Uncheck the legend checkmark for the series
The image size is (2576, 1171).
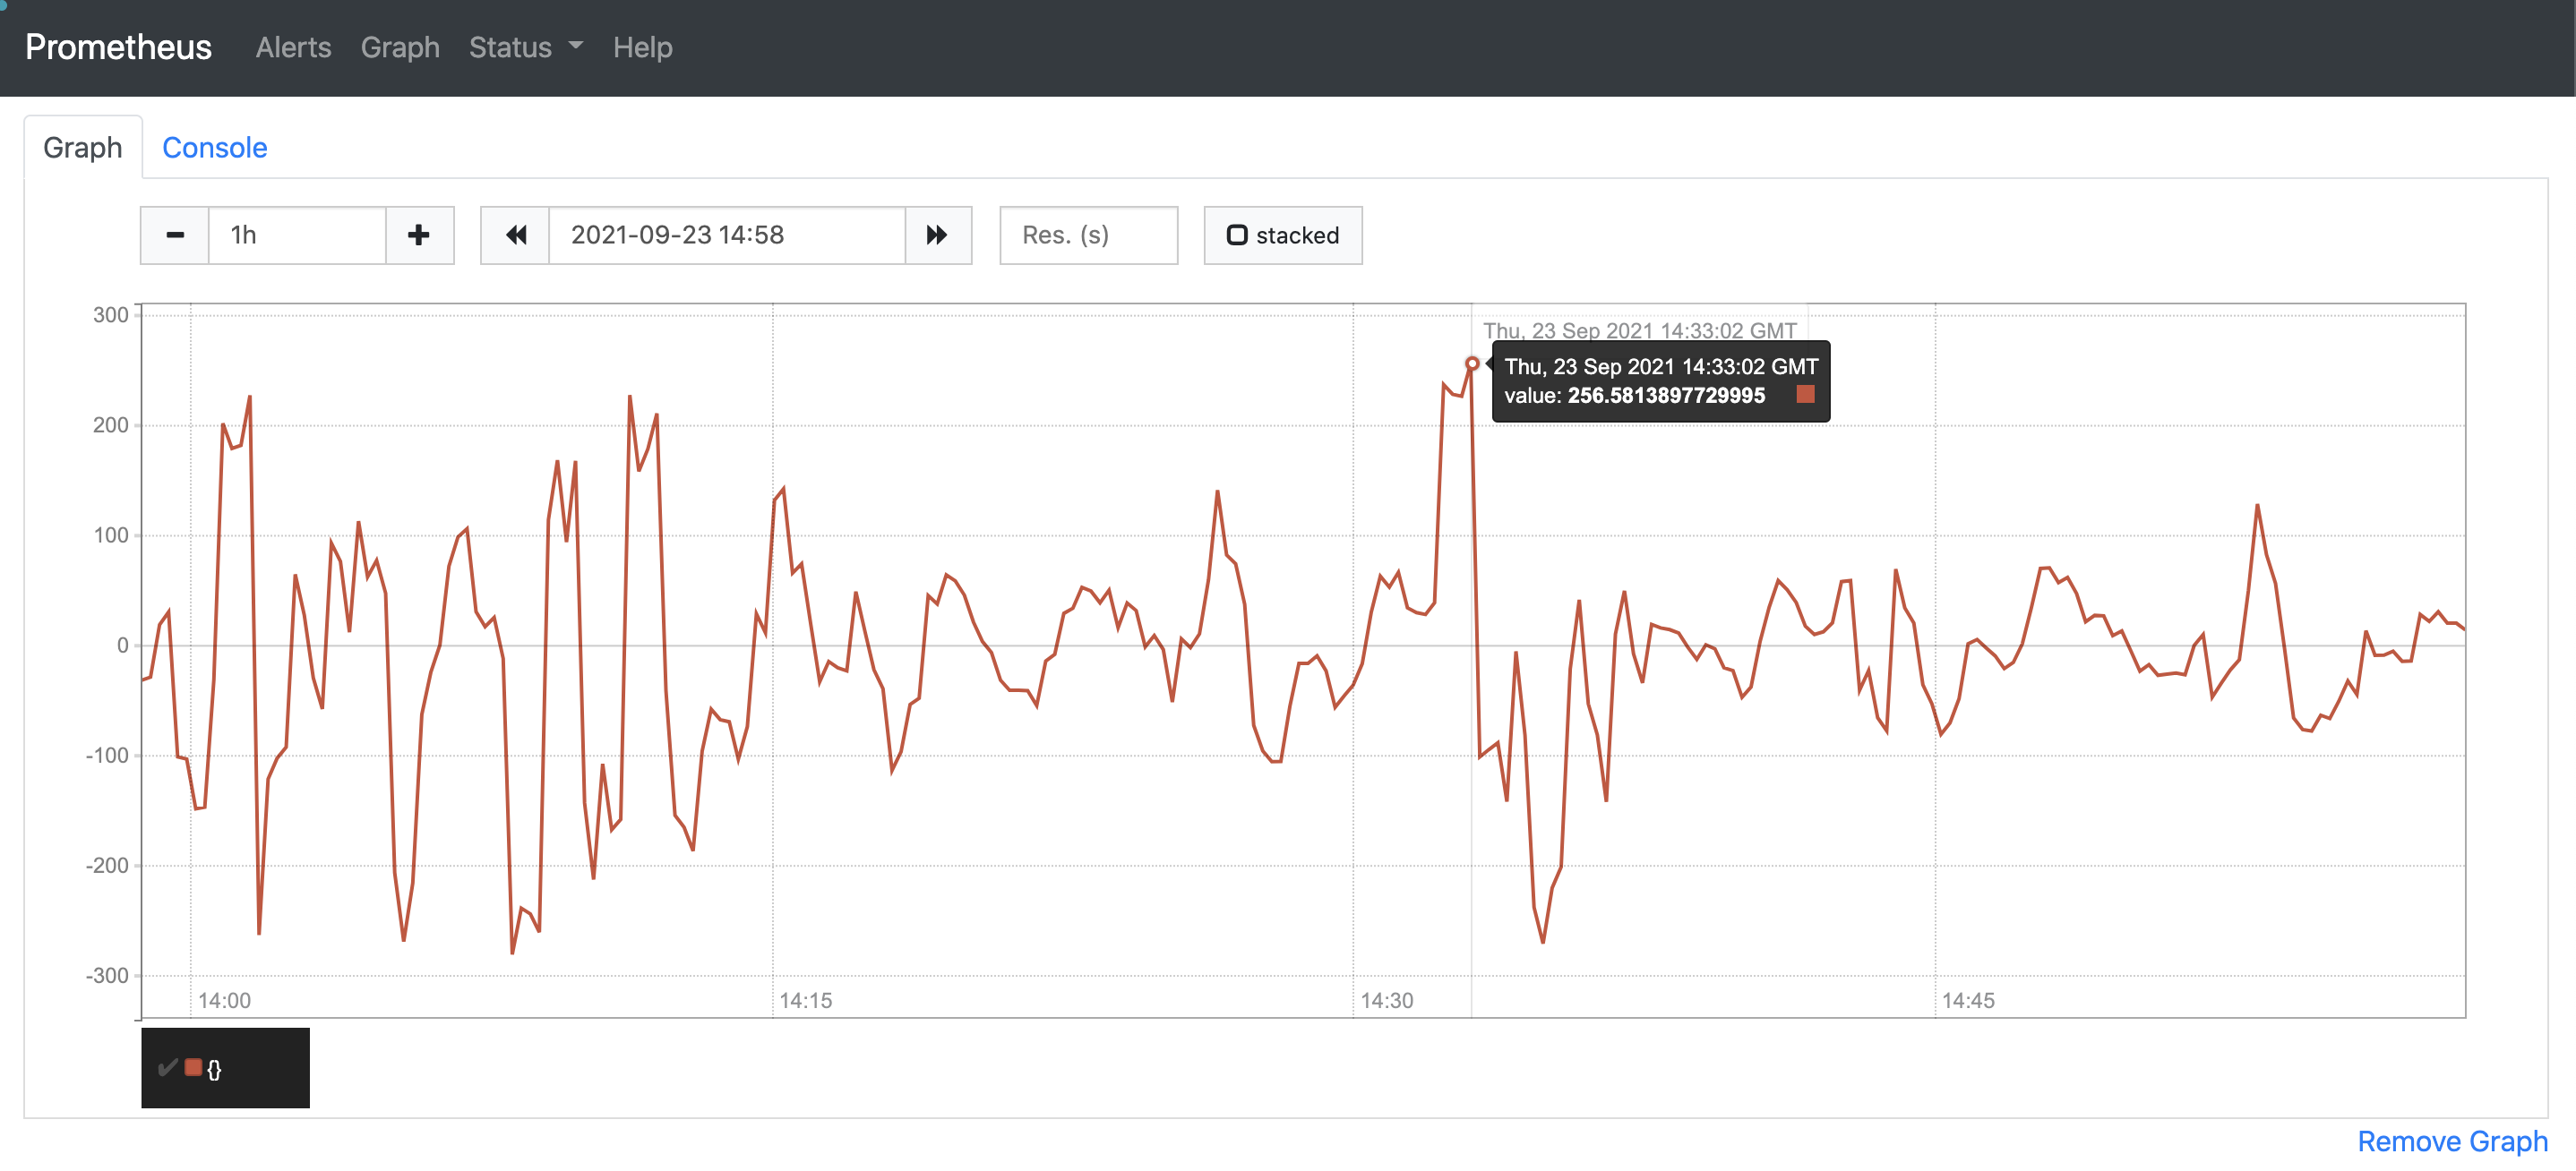pyautogui.click(x=168, y=1067)
